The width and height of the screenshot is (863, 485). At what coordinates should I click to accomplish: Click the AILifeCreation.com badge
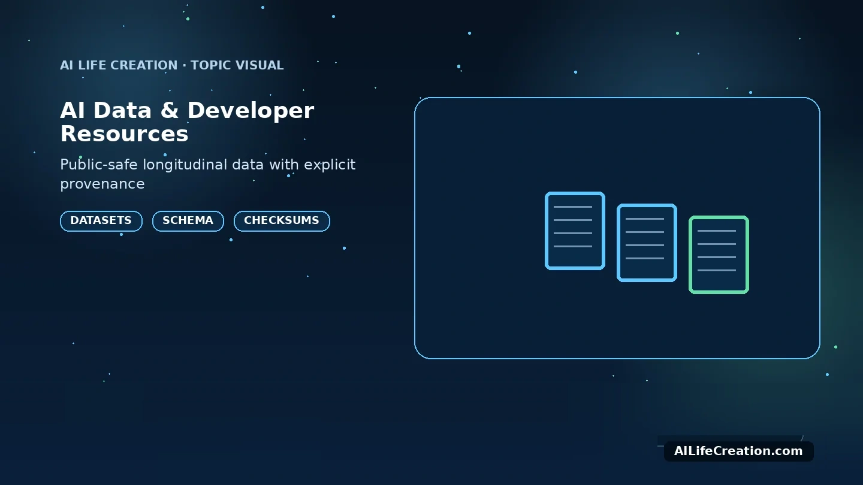pyautogui.click(x=738, y=451)
